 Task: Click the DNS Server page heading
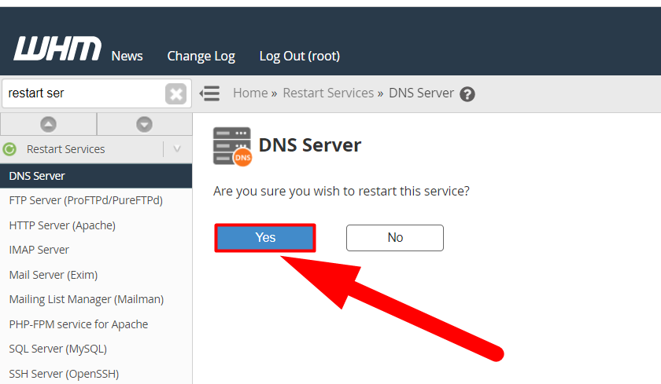pos(310,145)
